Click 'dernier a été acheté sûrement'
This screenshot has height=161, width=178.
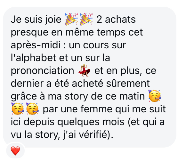80,84
